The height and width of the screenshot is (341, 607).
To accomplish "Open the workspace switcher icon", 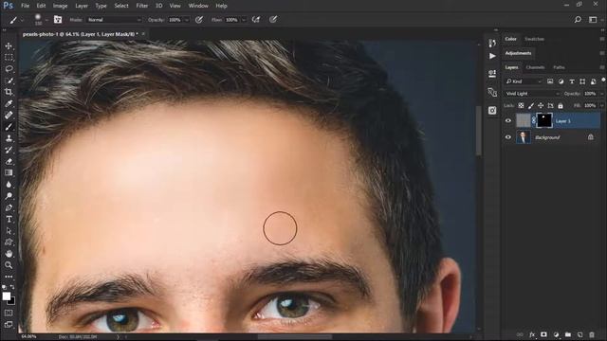I will [x=593, y=19].
